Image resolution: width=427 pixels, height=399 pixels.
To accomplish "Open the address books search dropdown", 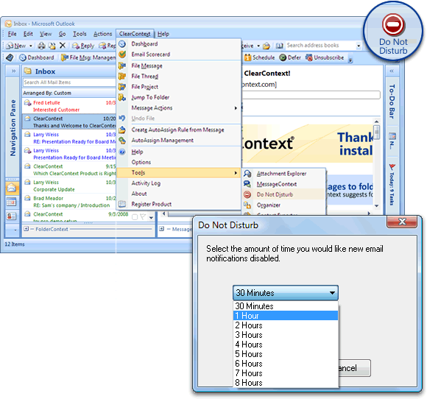I will tap(359, 46).
